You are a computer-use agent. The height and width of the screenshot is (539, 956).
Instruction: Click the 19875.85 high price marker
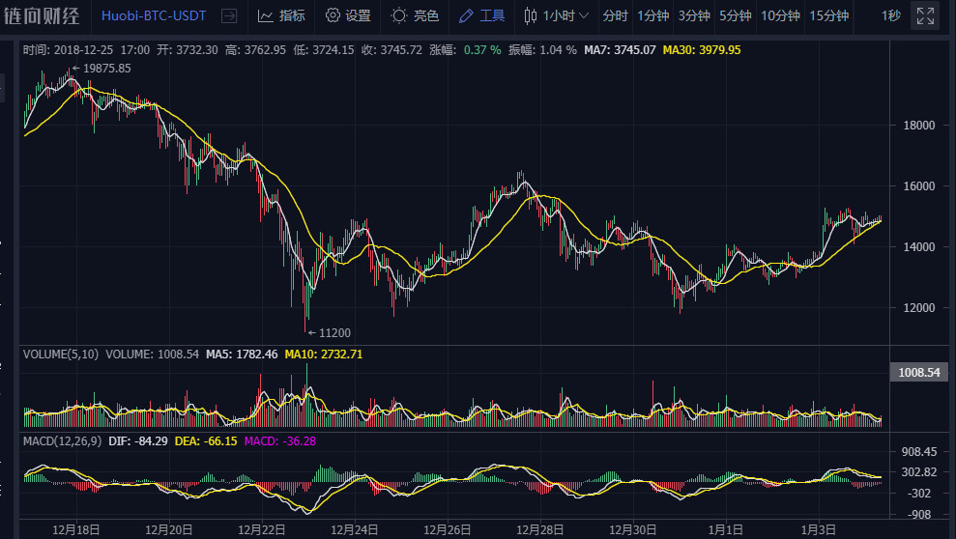(x=101, y=69)
